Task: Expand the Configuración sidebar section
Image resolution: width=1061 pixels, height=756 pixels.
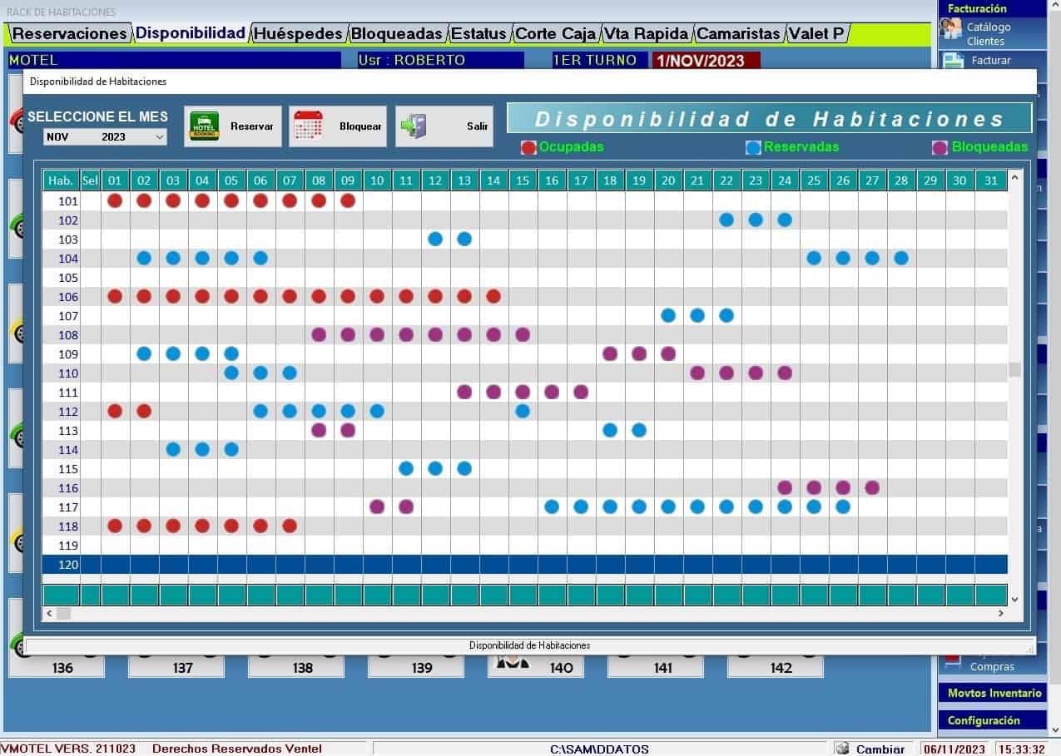Action: pos(984,720)
